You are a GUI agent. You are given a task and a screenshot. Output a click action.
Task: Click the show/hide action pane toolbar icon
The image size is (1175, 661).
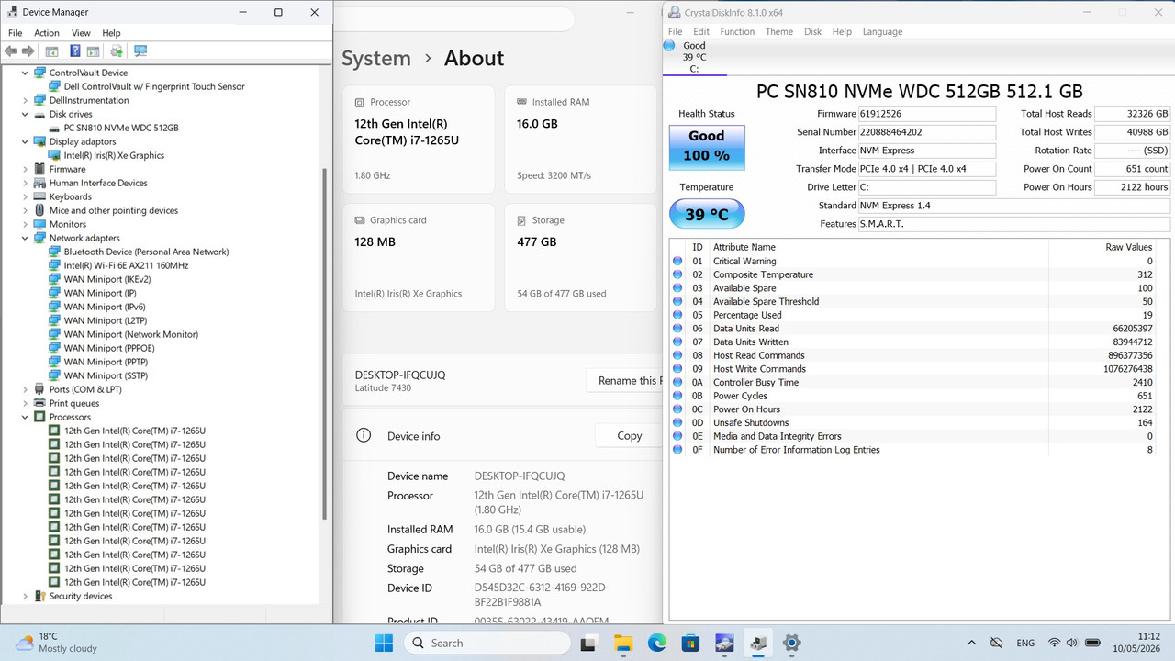coord(93,51)
